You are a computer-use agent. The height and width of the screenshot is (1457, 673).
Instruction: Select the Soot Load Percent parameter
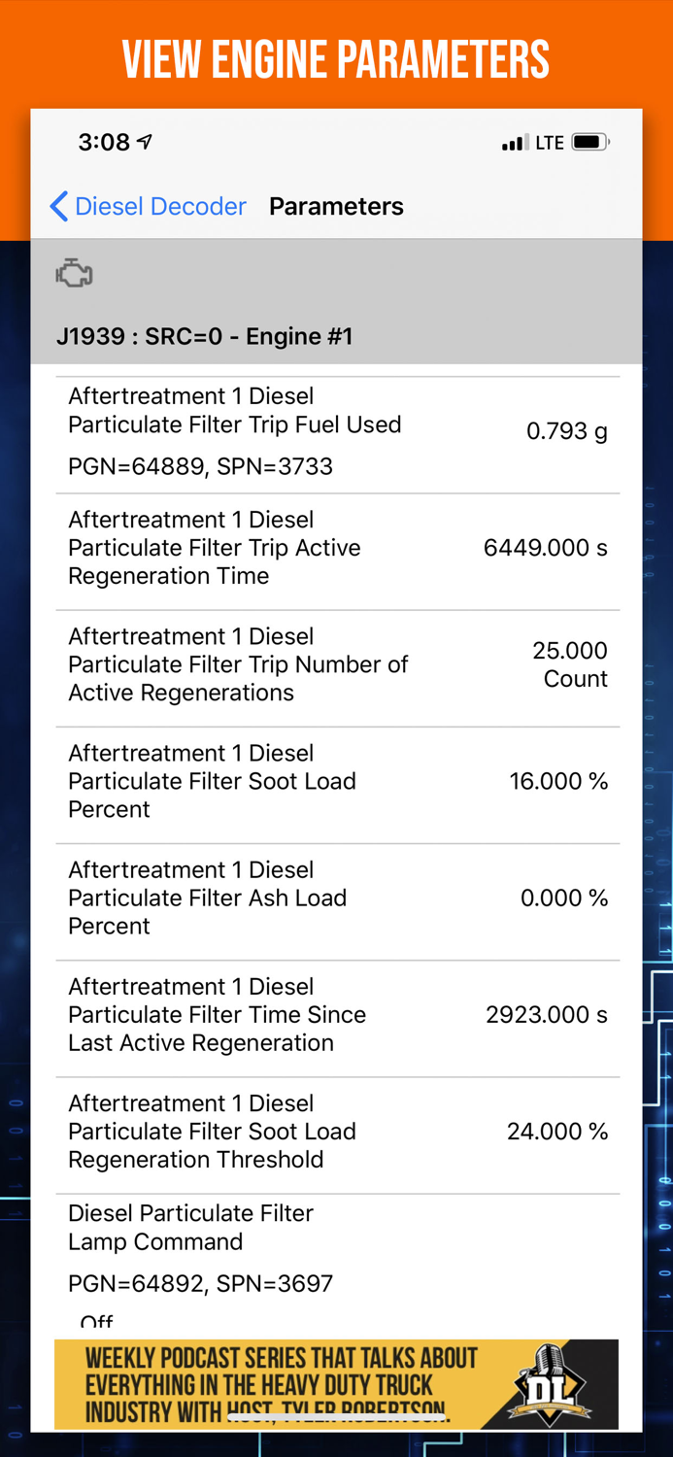pyautogui.click(x=336, y=781)
